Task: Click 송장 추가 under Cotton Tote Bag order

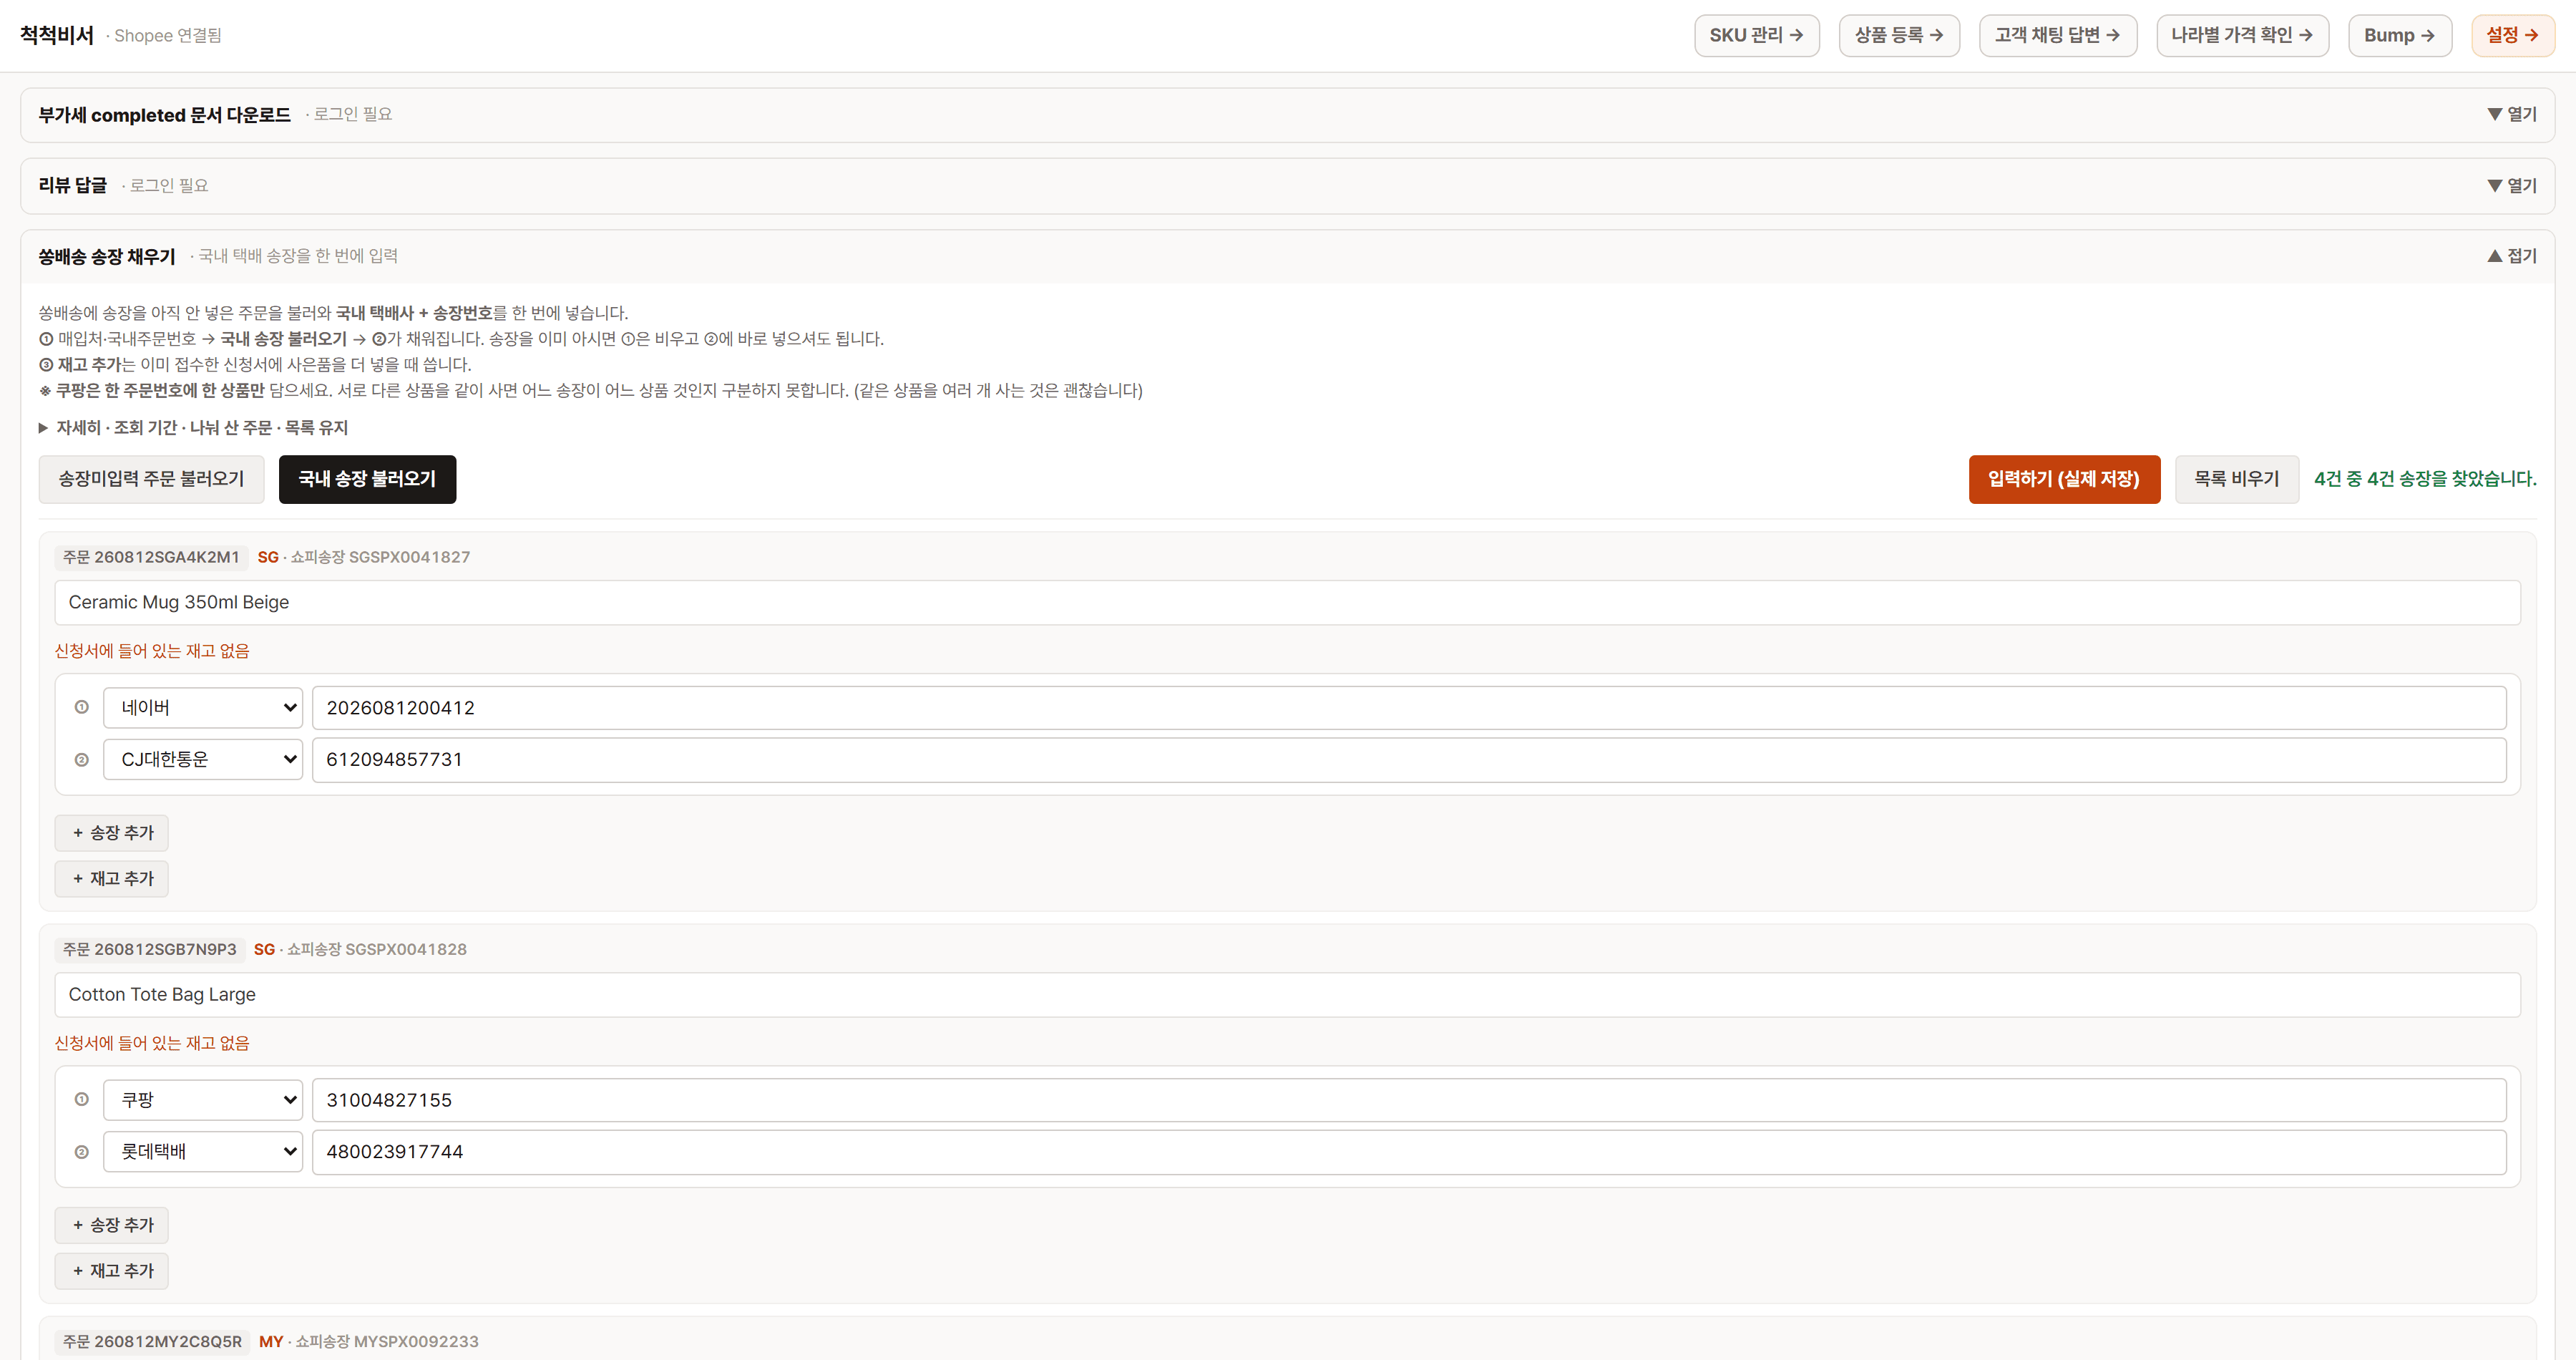Action: click(x=112, y=1225)
